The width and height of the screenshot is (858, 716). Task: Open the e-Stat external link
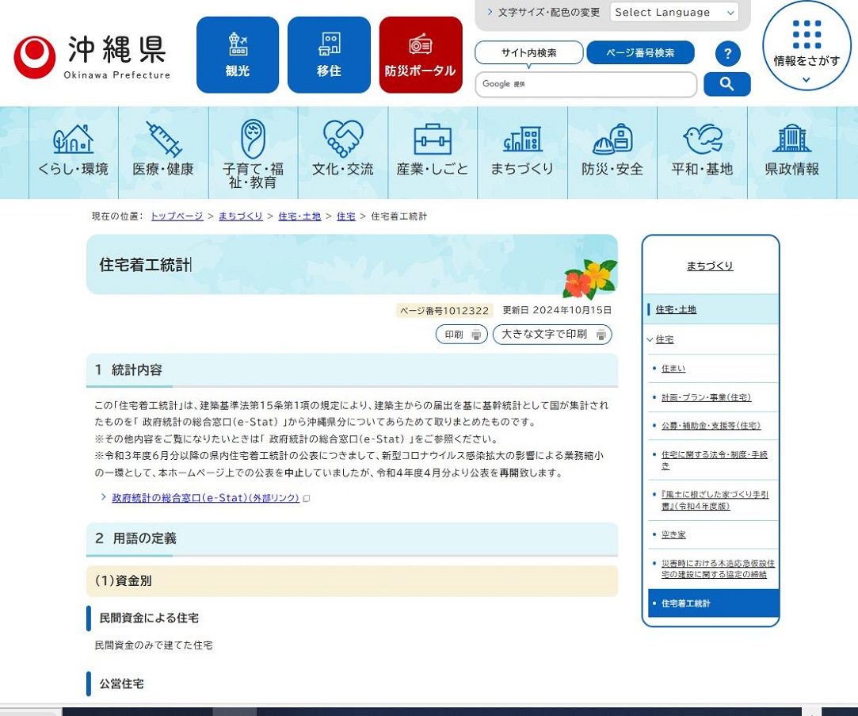(205, 498)
